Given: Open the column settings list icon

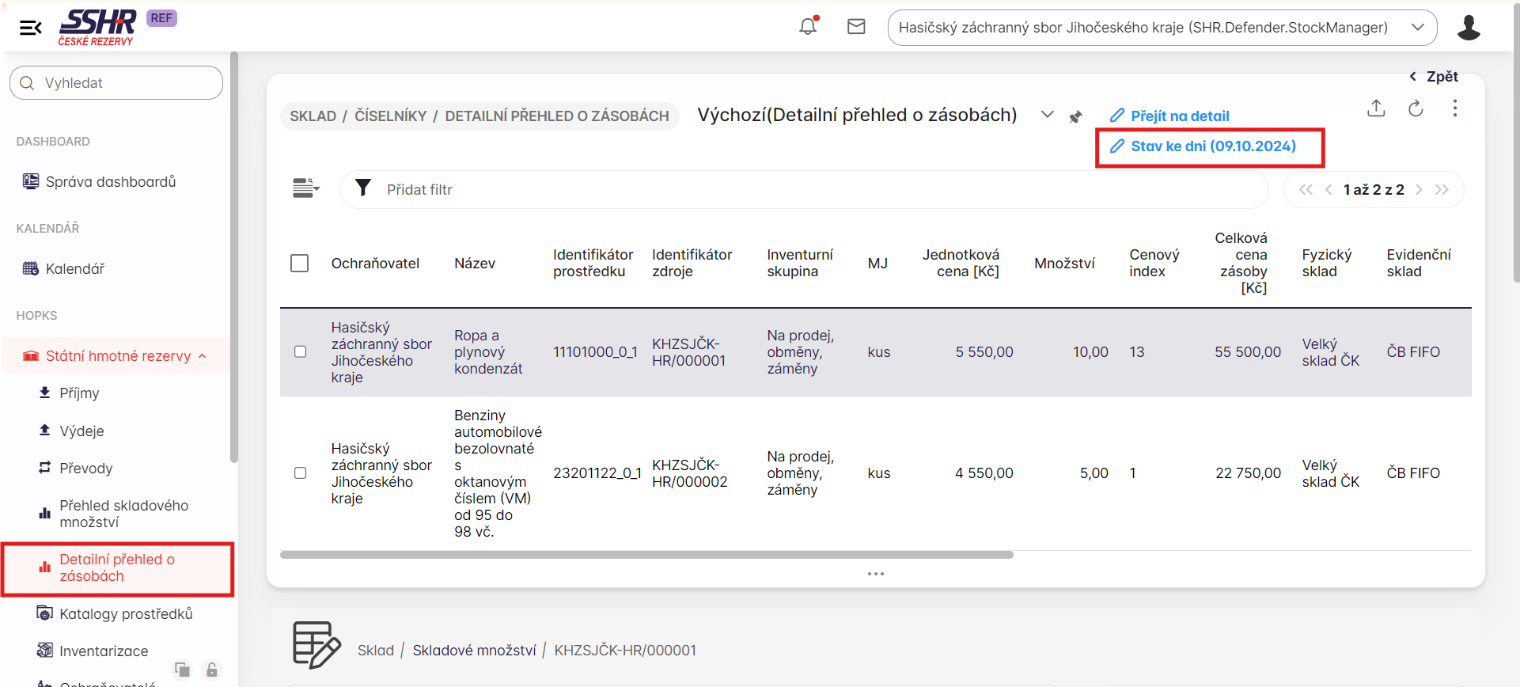Looking at the screenshot, I should pos(305,188).
